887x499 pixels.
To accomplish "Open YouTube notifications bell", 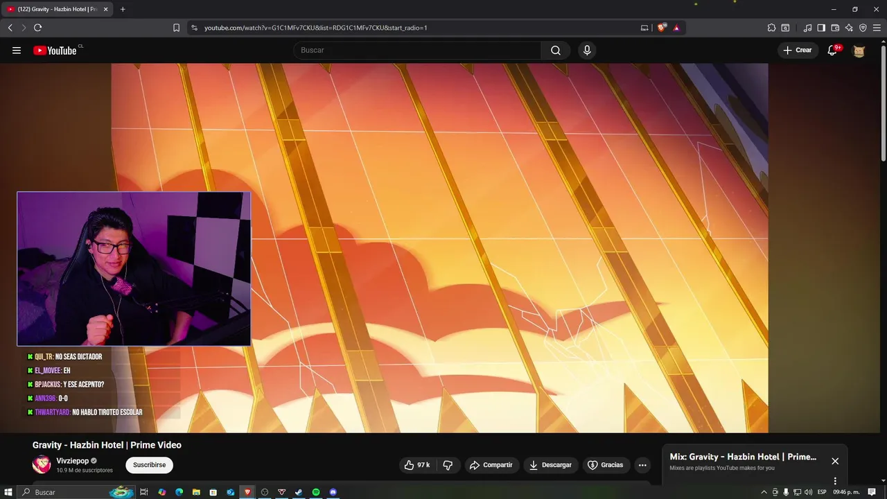I will point(832,50).
